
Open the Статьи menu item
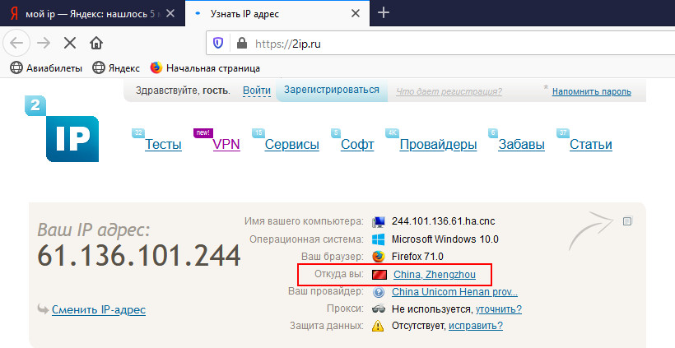tap(591, 144)
